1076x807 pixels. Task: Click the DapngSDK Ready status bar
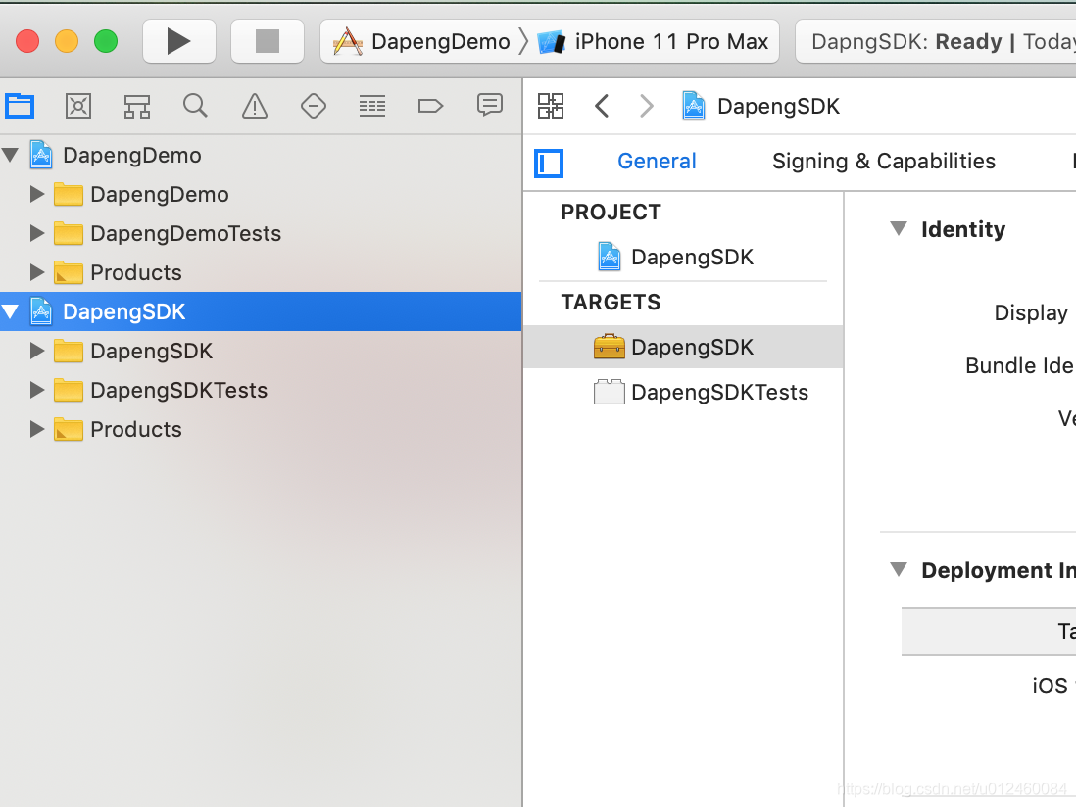coord(936,42)
